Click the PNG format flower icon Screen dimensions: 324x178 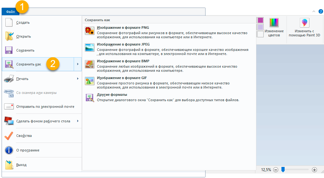(90, 31)
